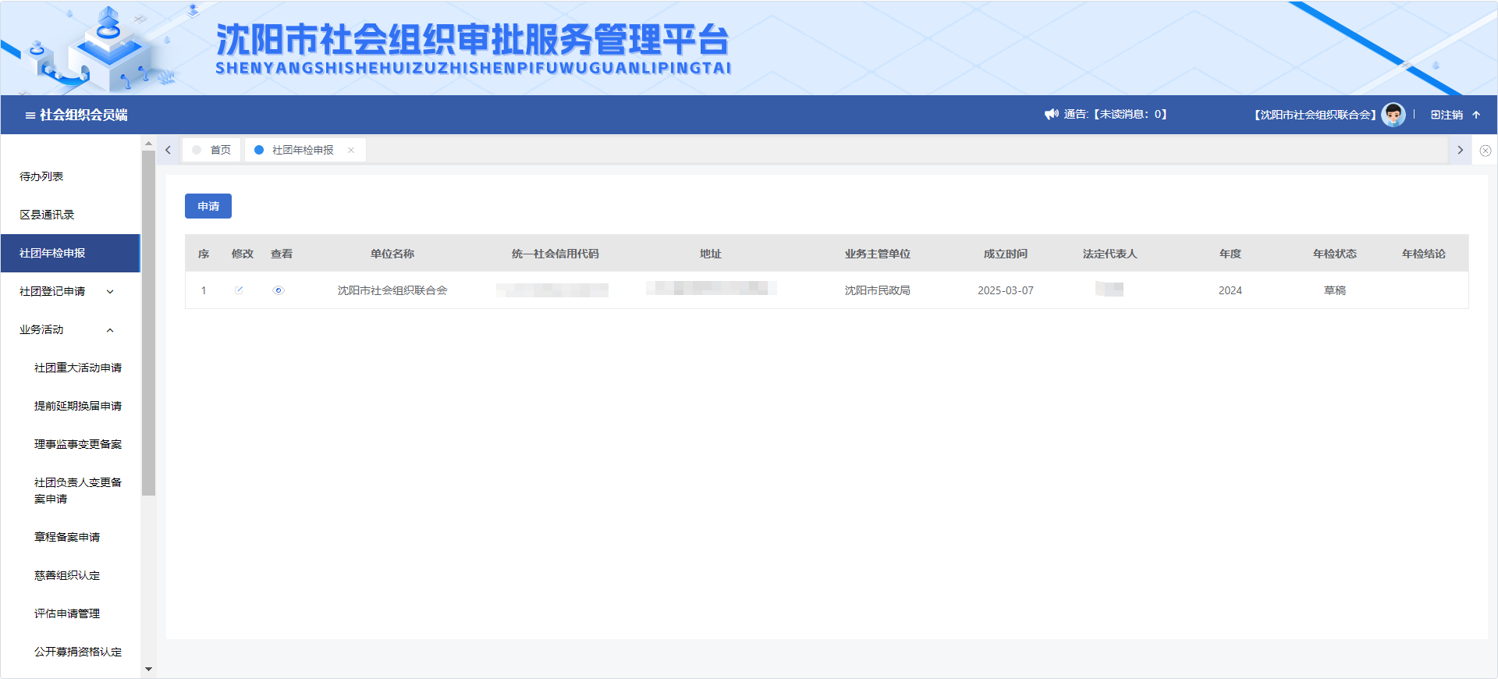Open the user avatar profile
Image resolution: width=1498 pixels, height=679 pixels.
click(x=1393, y=115)
